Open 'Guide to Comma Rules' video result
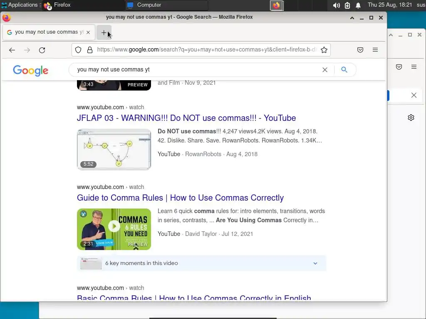This screenshot has width=426, height=319. tap(180, 198)
